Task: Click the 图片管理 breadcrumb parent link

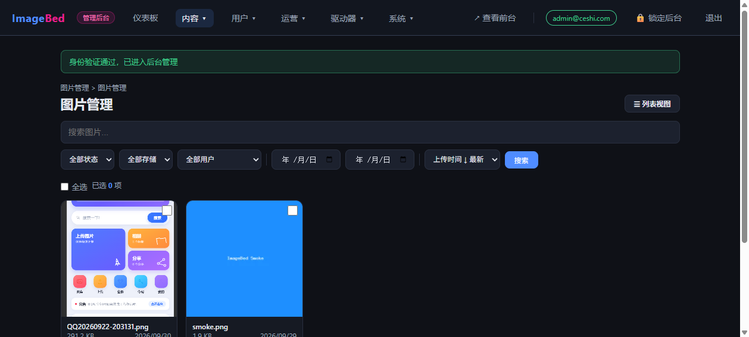Action: point(75,88)
